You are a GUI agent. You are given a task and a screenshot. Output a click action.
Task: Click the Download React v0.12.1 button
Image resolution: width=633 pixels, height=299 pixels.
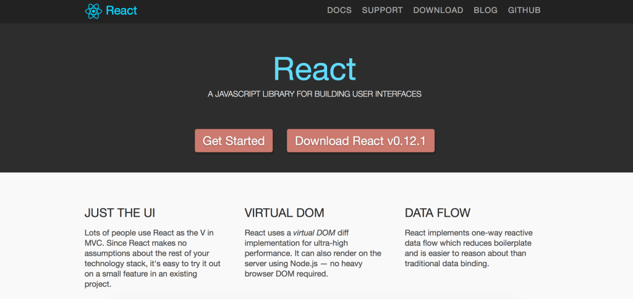tap(360, 141)
